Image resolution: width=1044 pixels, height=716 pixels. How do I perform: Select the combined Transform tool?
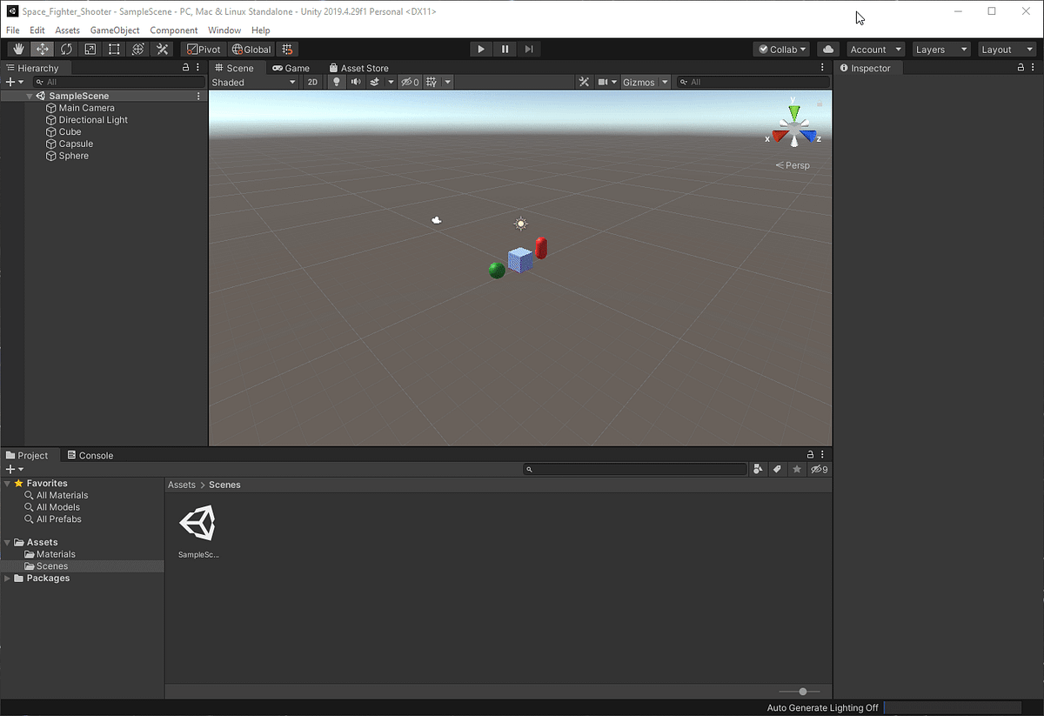pos(137,50)
